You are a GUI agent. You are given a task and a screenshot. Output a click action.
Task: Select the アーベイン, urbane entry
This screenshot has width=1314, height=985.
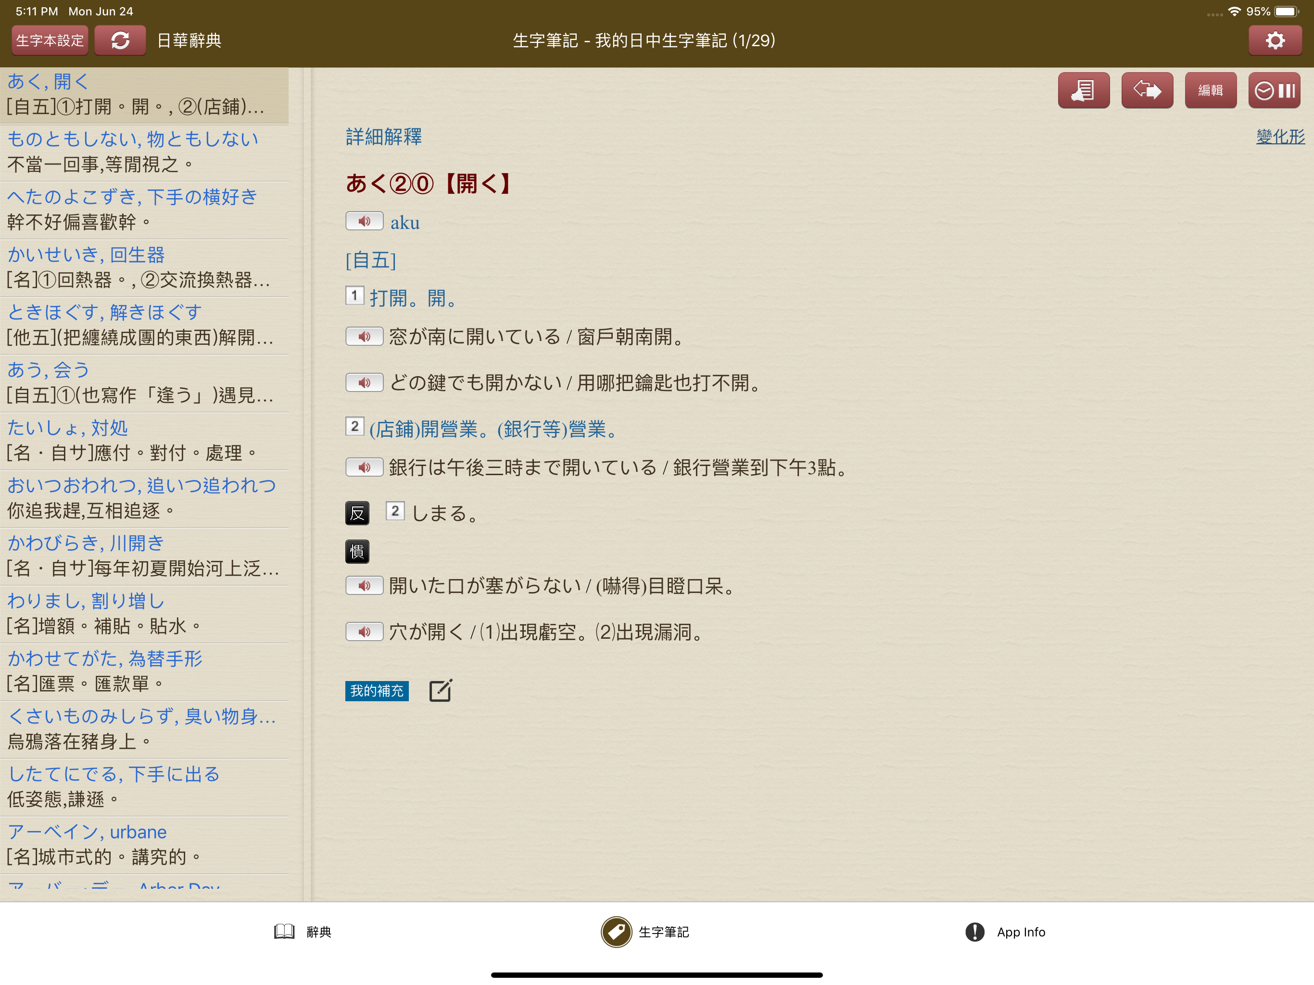(144, 845)
